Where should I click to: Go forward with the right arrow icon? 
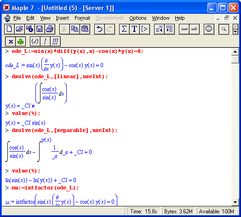[x=194, y=29]
